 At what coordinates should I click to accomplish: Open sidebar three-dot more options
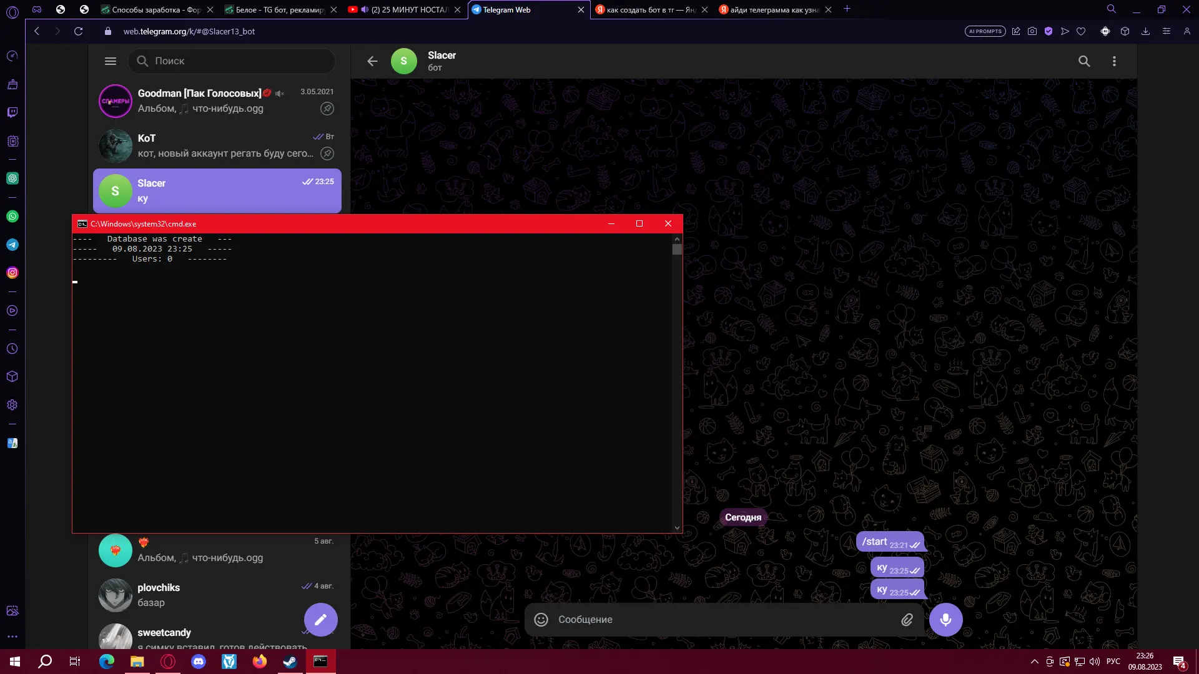point(12,637)
